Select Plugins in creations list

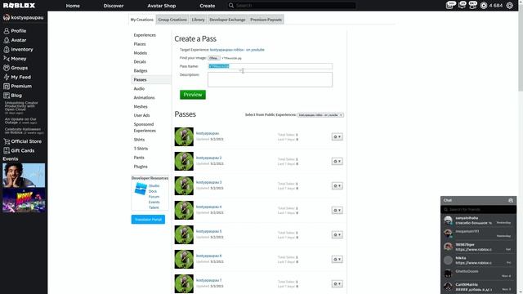141,167
